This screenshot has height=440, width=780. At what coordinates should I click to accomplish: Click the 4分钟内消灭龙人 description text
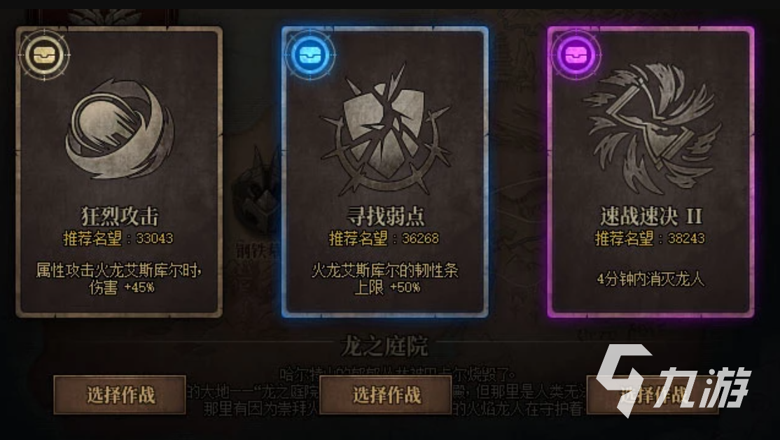click(650, 279)
